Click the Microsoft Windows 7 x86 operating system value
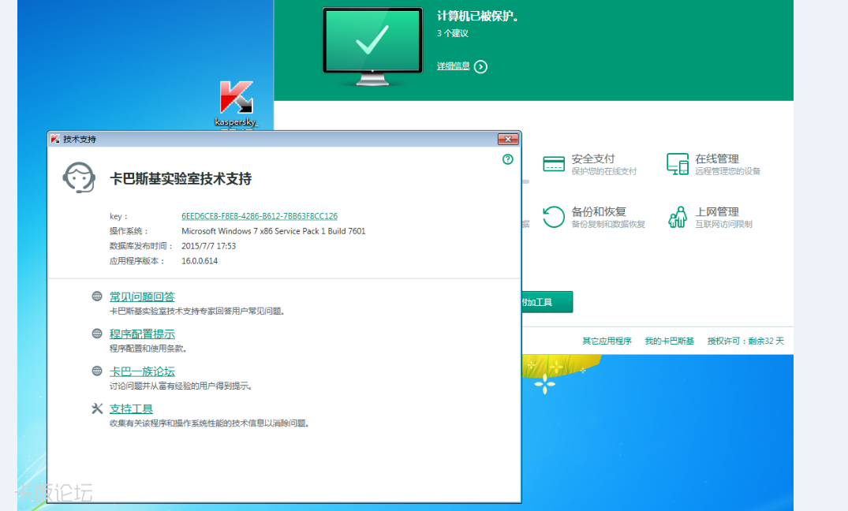 tap(274, 231)
